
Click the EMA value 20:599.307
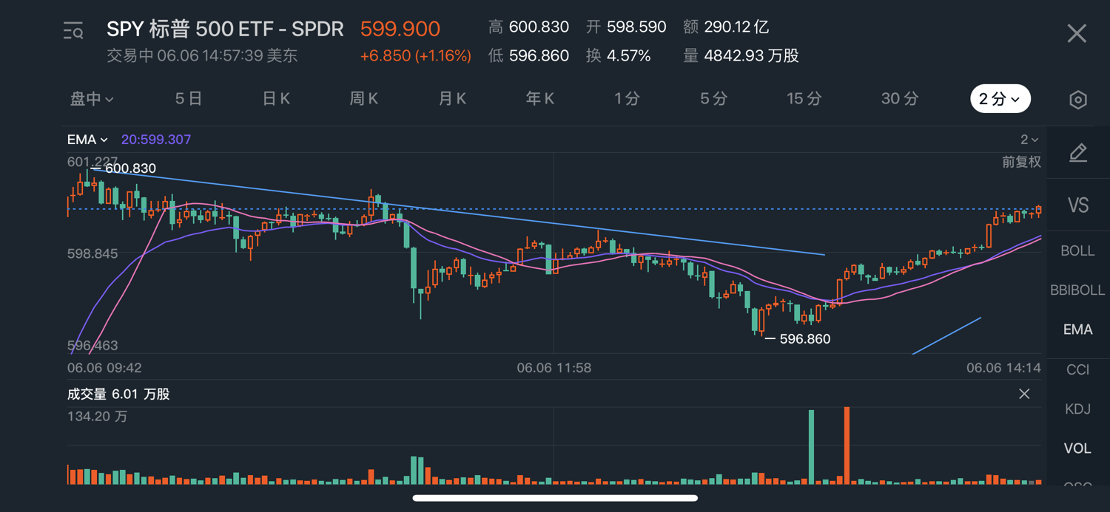(156, 140)
